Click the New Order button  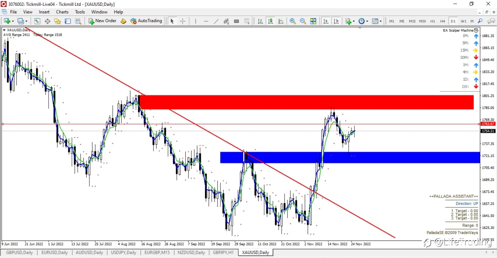pos(102,21)
